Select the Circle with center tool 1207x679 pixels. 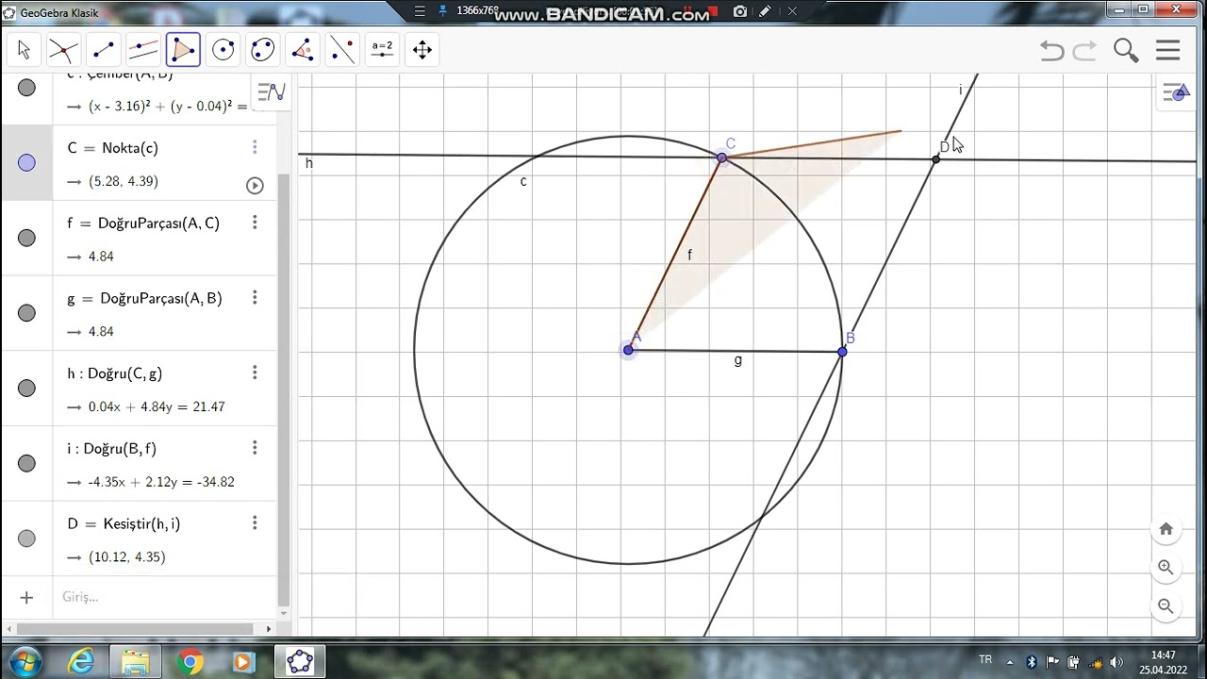point(223,50)
